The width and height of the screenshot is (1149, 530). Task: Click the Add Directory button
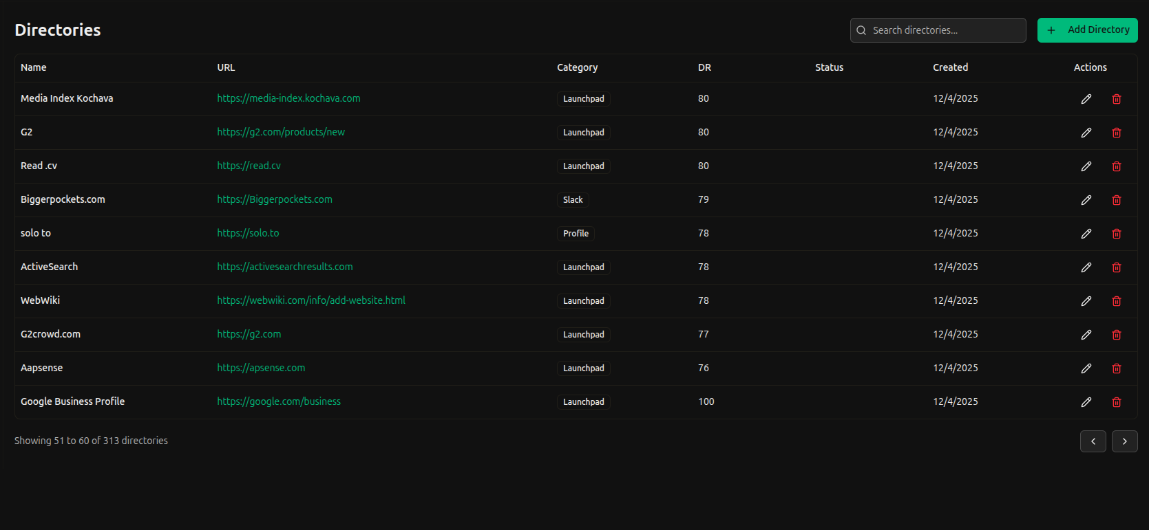tap(1087, 30)
